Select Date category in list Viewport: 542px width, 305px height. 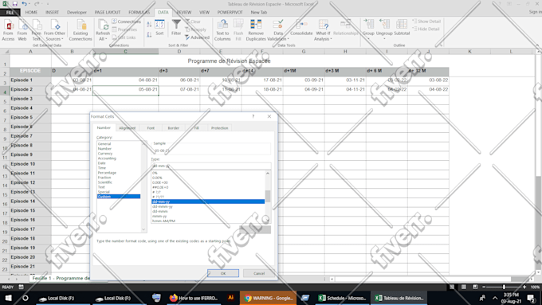[102, 163]
